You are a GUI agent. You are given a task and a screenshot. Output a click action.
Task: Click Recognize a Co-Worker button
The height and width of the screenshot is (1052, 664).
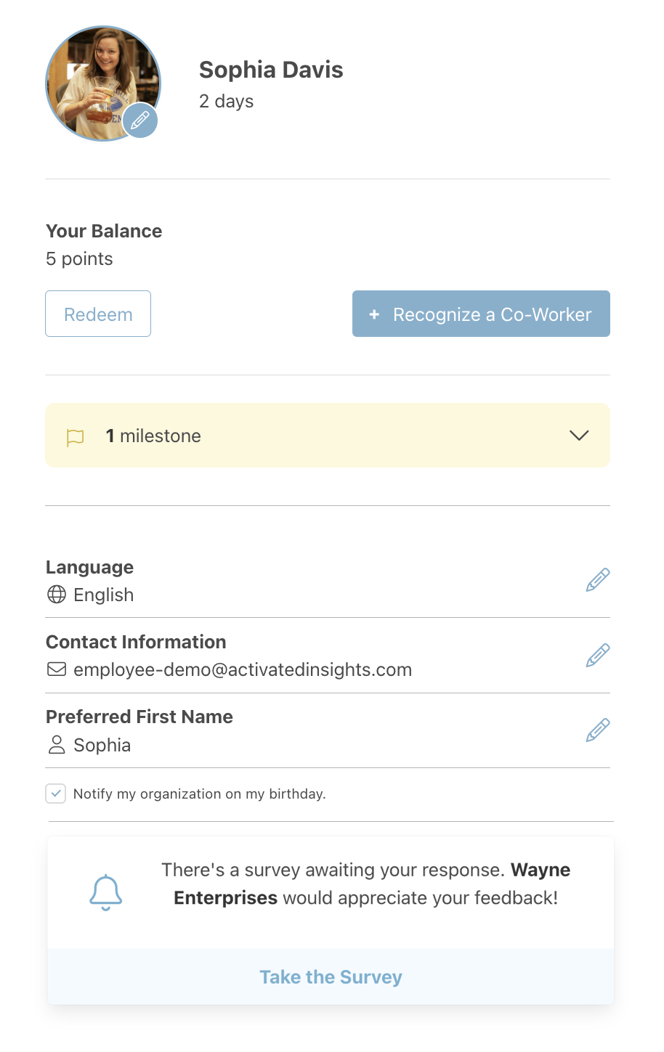pyautogui.click(x=481, y=314)
